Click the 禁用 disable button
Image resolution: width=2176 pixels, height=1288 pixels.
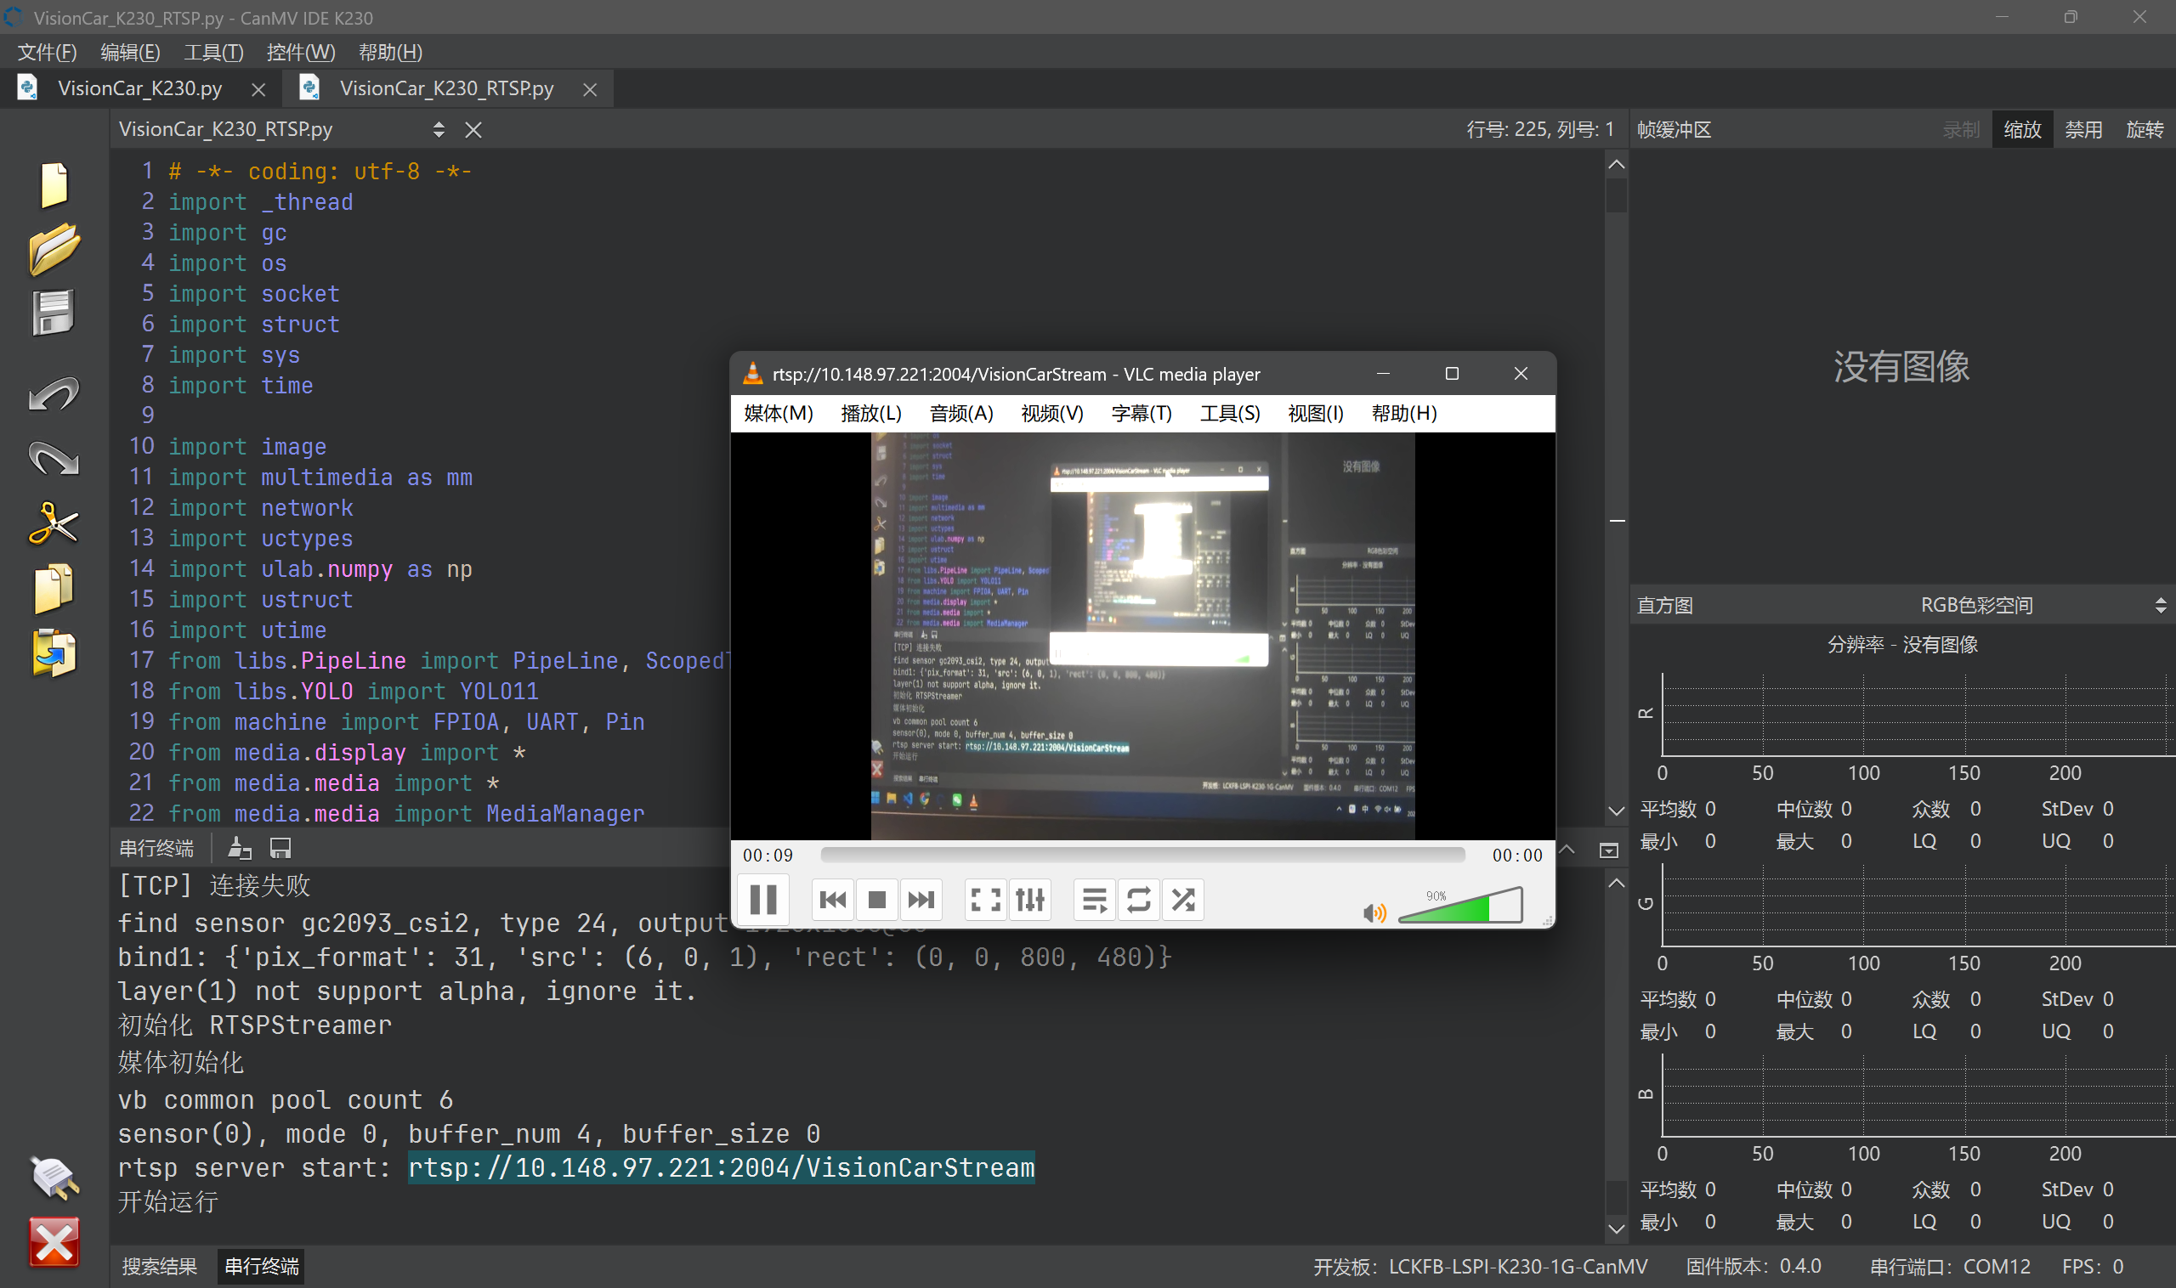[x=2082, y=129]
